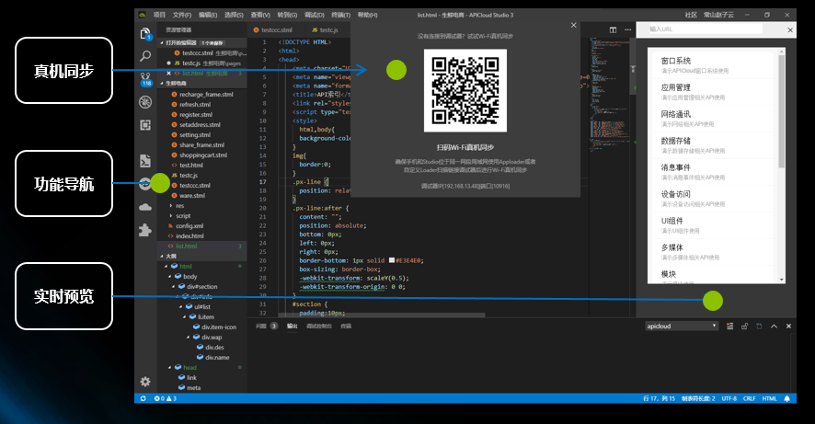This screenshot has width=815, height=424.
Task: Close list.html in open editors list
Action: pyautogui.click(x=168, y=74)
